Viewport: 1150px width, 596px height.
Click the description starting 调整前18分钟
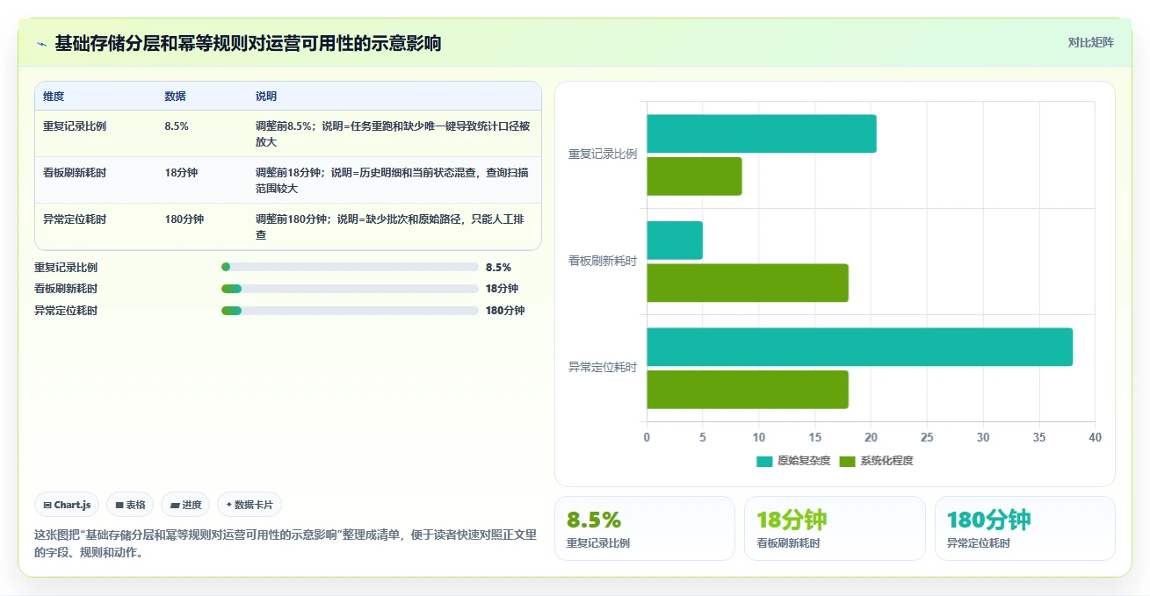[393, 180]
